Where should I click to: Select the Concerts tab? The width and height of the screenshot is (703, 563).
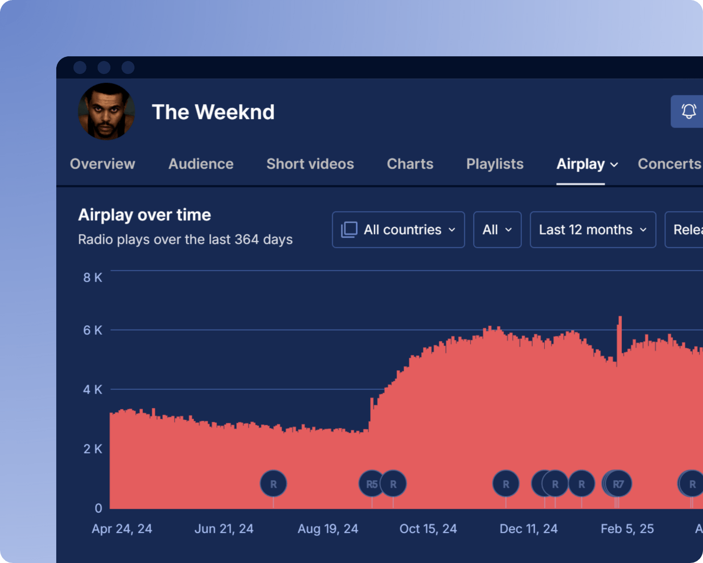(670, 164)
